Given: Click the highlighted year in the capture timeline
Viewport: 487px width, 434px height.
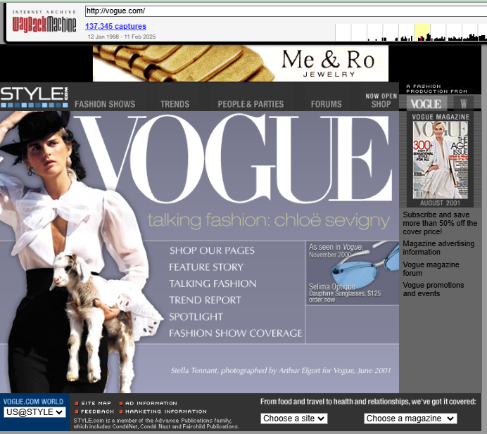Looking at the screenshot, I should click(x=422, y=32).
